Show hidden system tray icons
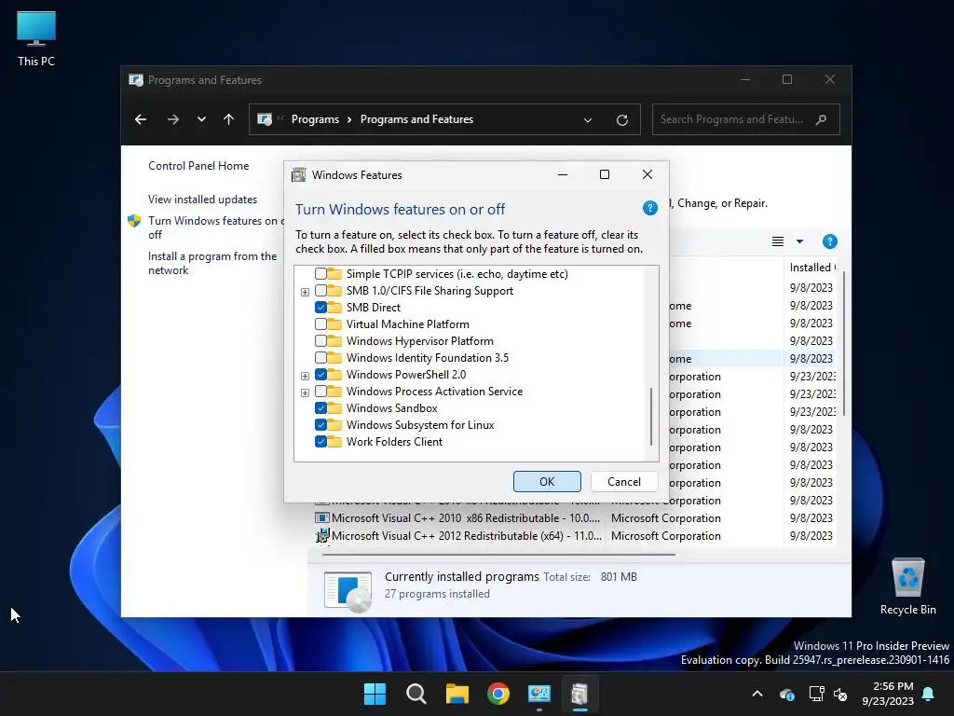 click(x=757, y=694)
